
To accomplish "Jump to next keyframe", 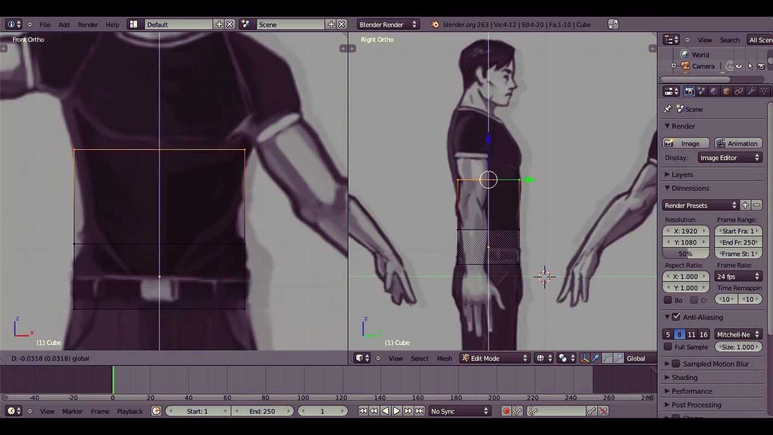I will click(408, 411).
